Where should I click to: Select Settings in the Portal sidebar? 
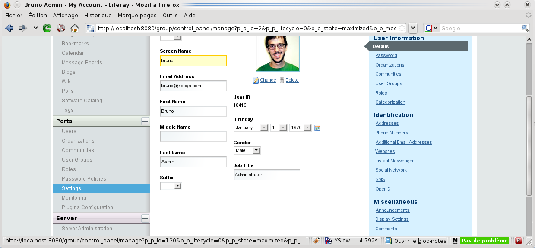pyautogui.click(x=101, y=188)
